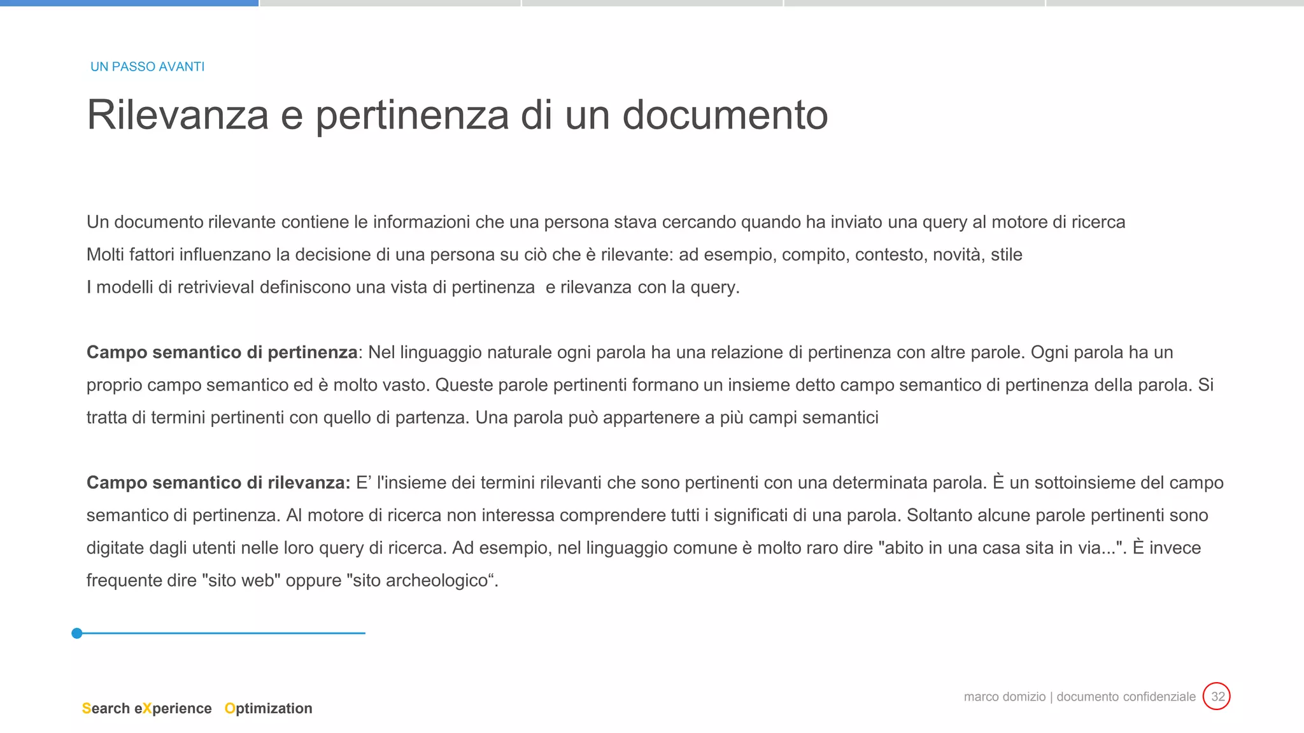Viewport: 1304px width, 733px height.
Task: Click the line 'frequente dire "sito web" oppure'
Action: (292, 580)
